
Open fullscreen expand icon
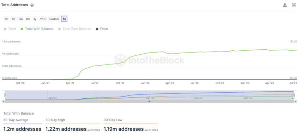294,5
